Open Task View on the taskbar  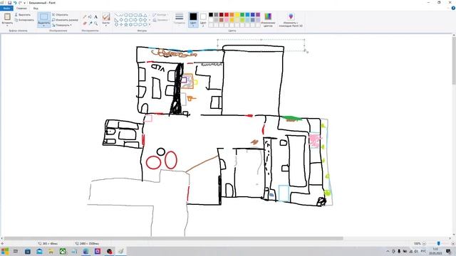16,251
